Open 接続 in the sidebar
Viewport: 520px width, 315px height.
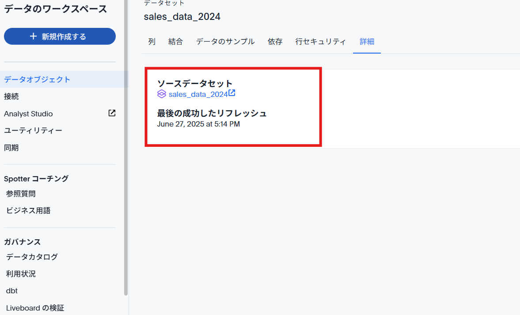tap(11, 96)
